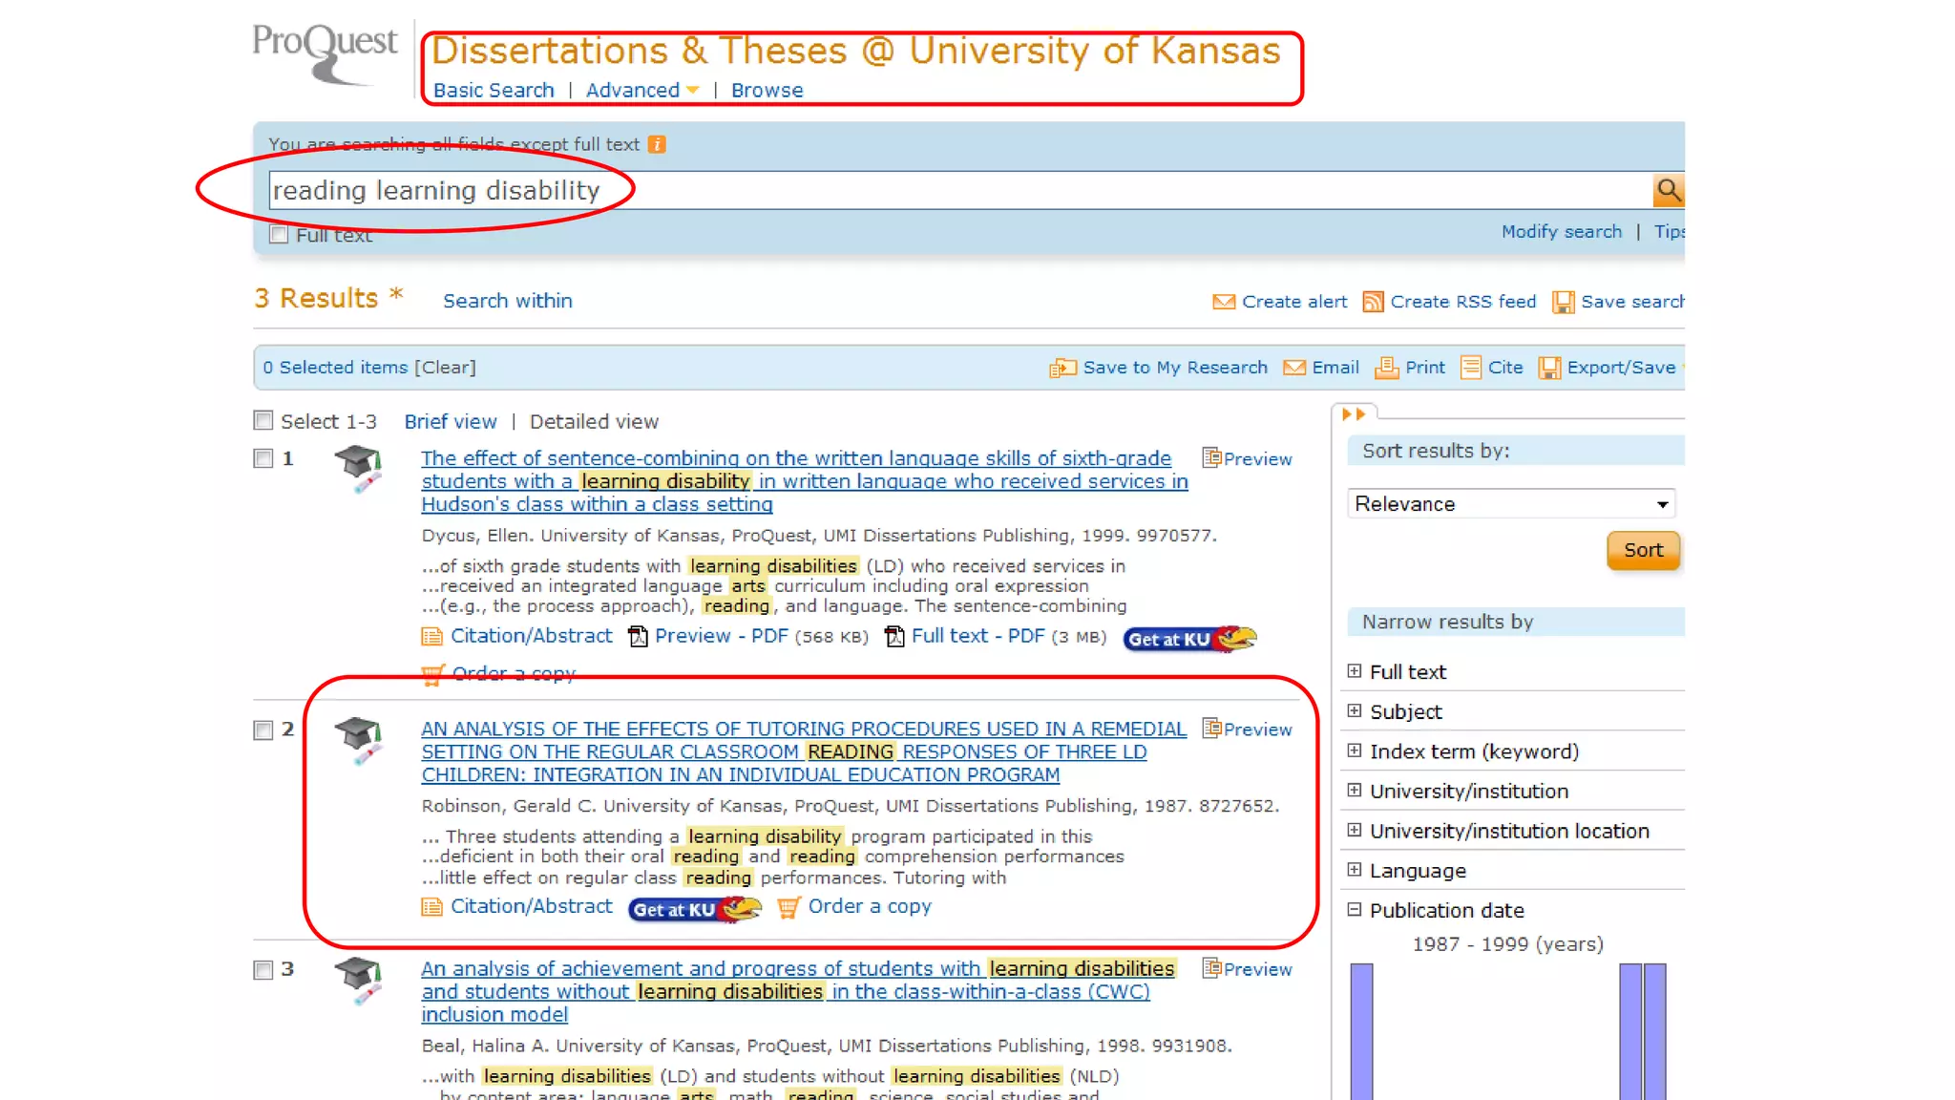Click the Modify search link
This screenshot has width=1955, height=1100.
1561,232
